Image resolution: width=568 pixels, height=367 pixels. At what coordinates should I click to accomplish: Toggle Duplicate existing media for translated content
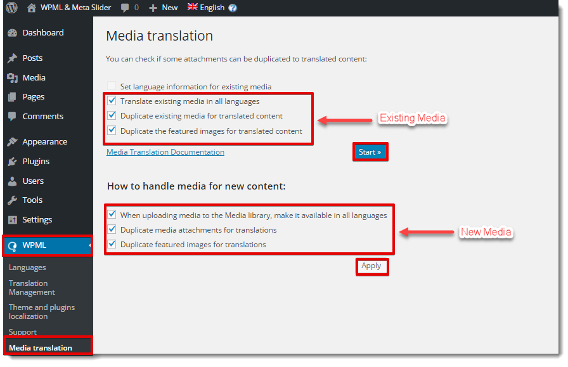tap(112, 116)
